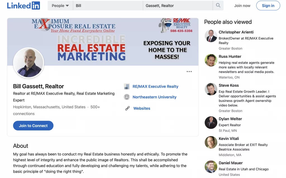The image size is (286, 178).
Task: Click Dylan Welter's profile photo
Action: [211, 123]
